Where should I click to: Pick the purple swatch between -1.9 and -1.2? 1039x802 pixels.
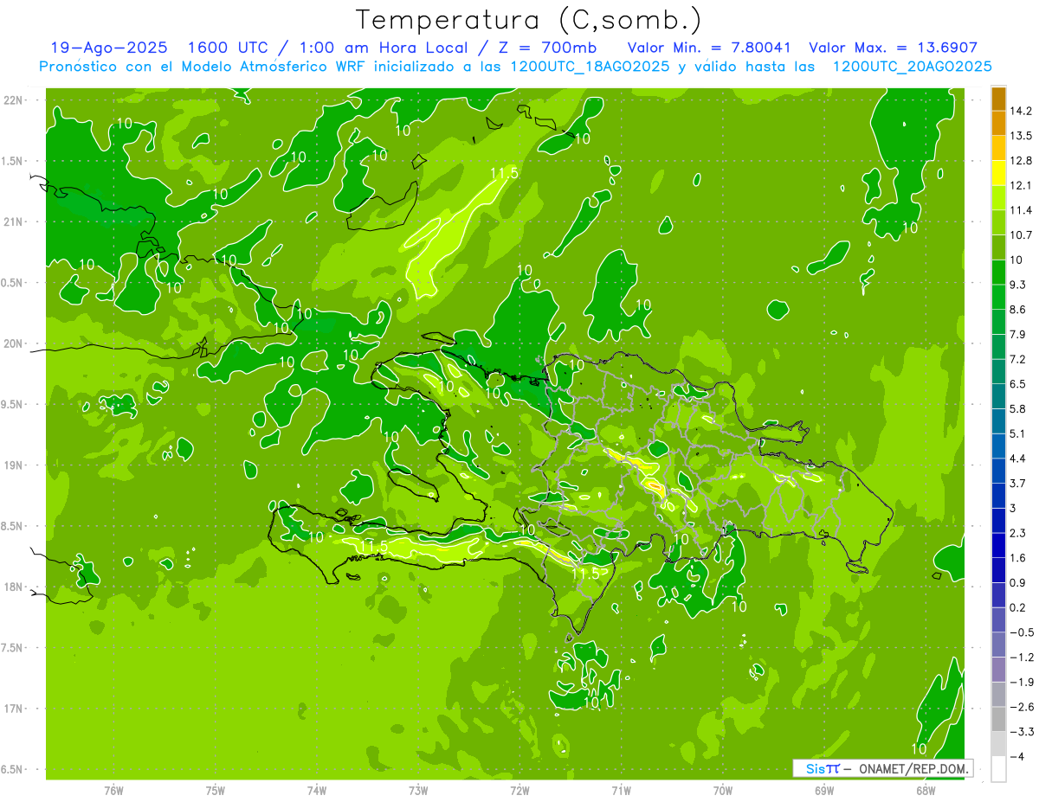coord(998,669)
